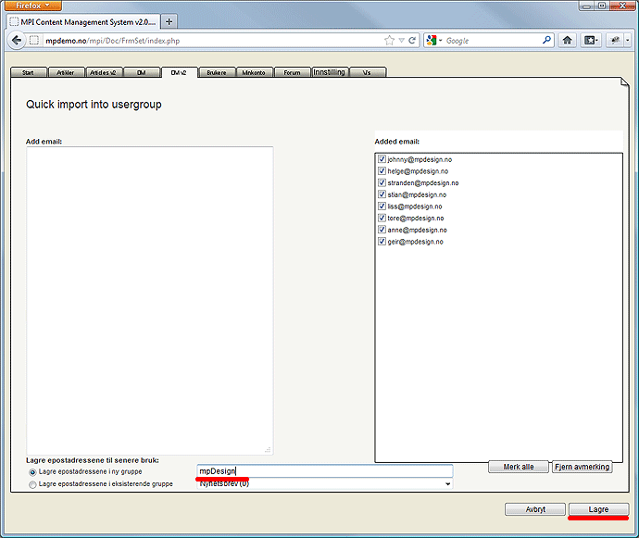639x538 pixels.
Task: Switch to the Forum tab
Action: click(x=292, y=72)
